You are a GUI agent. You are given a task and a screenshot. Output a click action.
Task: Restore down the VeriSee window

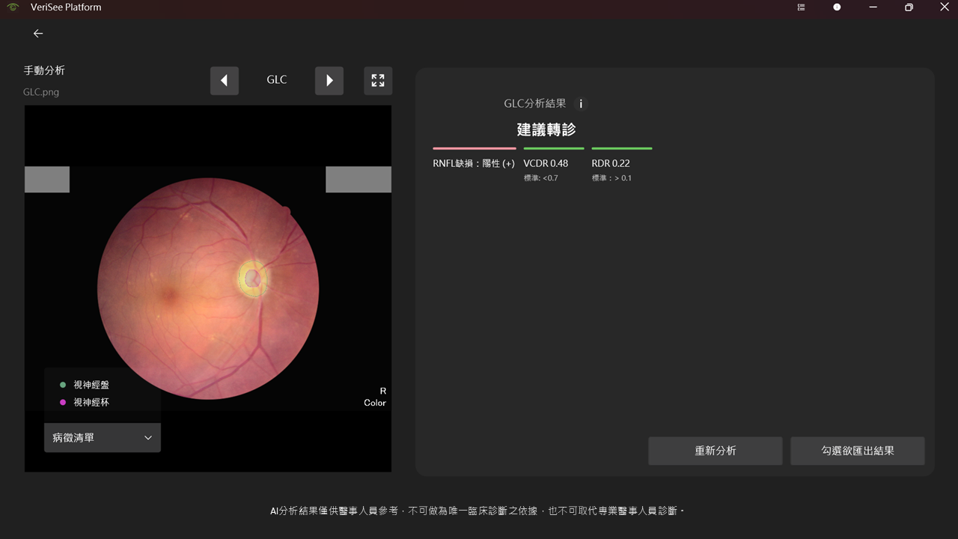pos(909,7)
